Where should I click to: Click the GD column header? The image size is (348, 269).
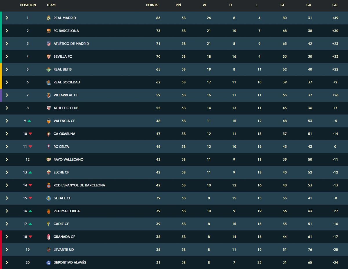coord(335,5)
